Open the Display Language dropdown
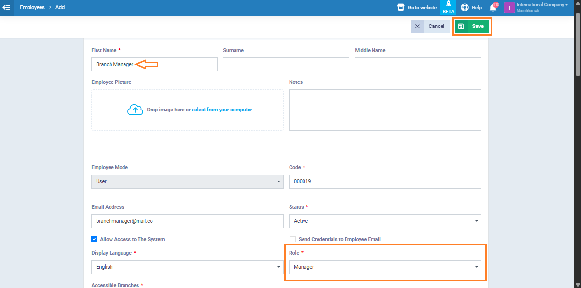 [187, 267]
